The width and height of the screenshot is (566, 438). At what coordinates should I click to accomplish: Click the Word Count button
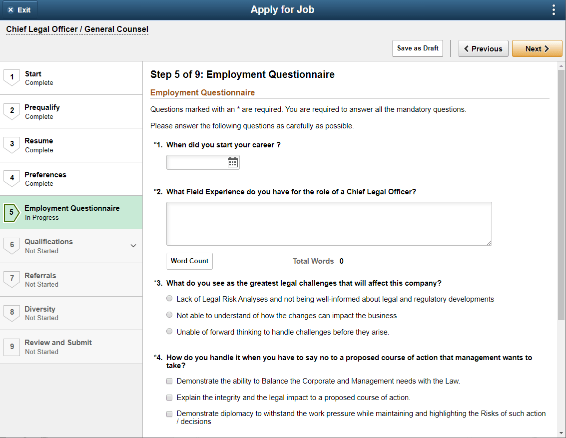click(x=189, y=261)
